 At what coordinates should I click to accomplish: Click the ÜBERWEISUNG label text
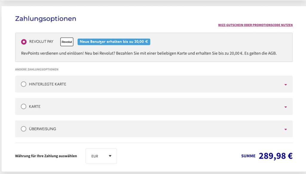(x=42, y=129)
